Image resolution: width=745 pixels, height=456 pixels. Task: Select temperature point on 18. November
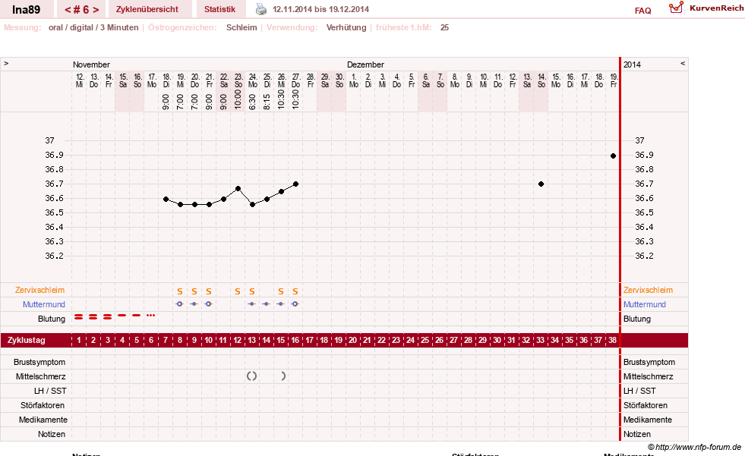click(166, 200)
